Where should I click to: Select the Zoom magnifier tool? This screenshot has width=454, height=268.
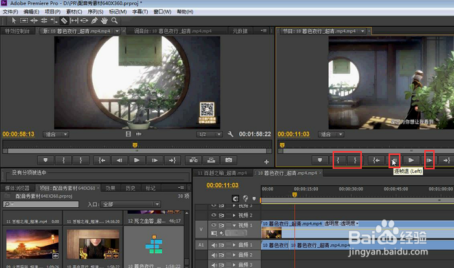coord(114,21)
